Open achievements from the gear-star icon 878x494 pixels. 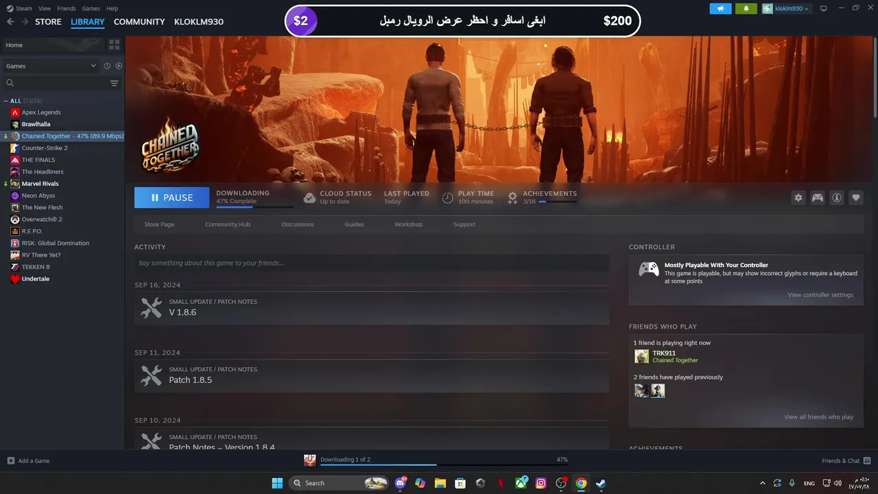pos(512,198)
